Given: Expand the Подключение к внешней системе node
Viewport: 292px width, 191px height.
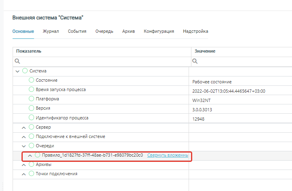Looking at the screenshot, I should click(24, 137).
